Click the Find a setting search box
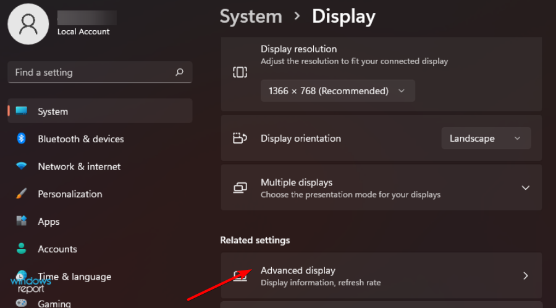The width and height of the screenshot is (556, 308). tap(93, 72)
